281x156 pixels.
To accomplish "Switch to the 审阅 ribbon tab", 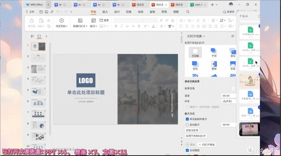I will pos(164,12).
